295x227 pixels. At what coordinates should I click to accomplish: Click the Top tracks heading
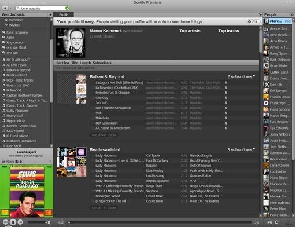(x=228, y=31)
